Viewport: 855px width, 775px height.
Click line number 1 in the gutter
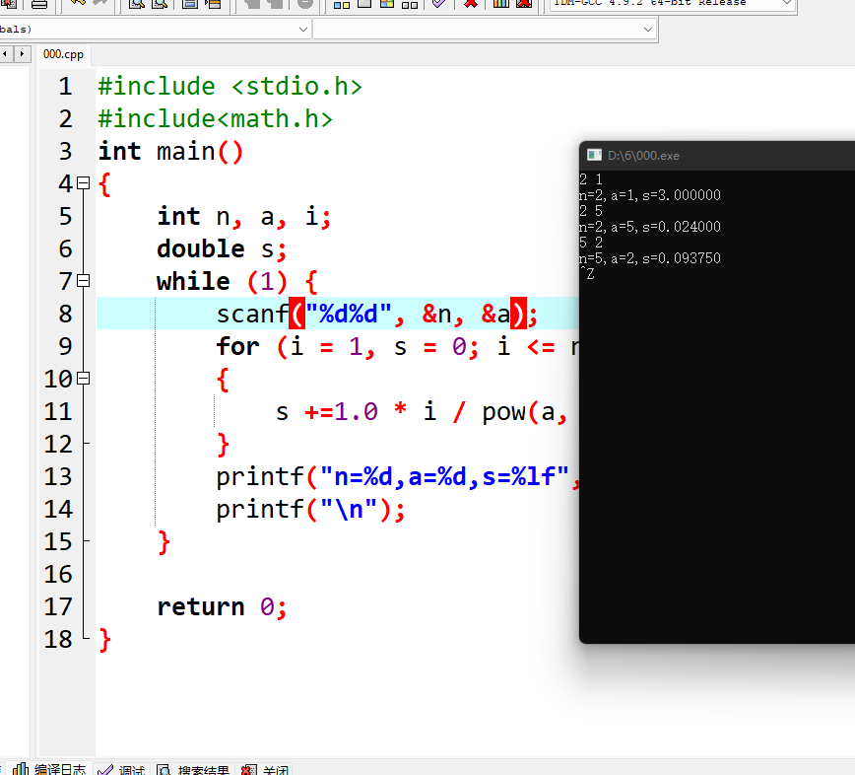(x=65, y=86)
